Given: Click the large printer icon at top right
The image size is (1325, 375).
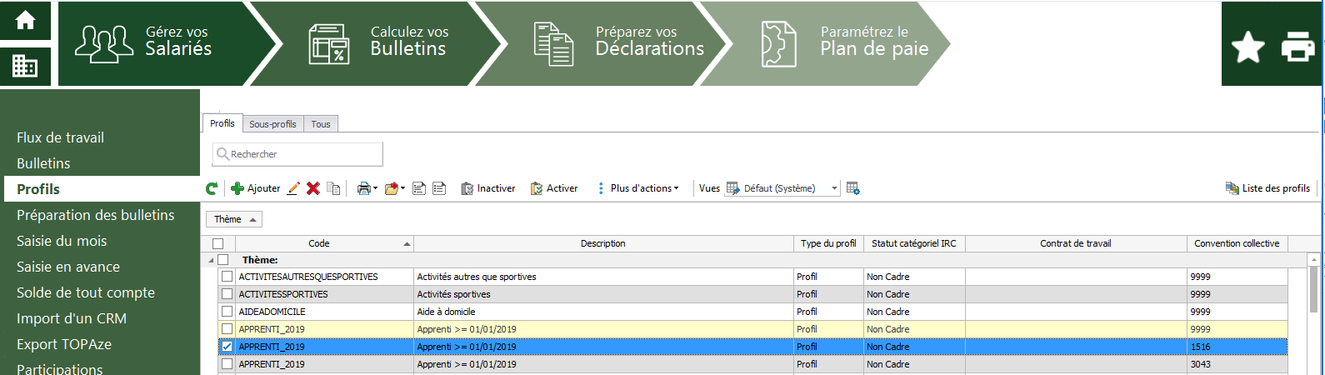Looking at the screenshot, I should (x=1297, y=47).
